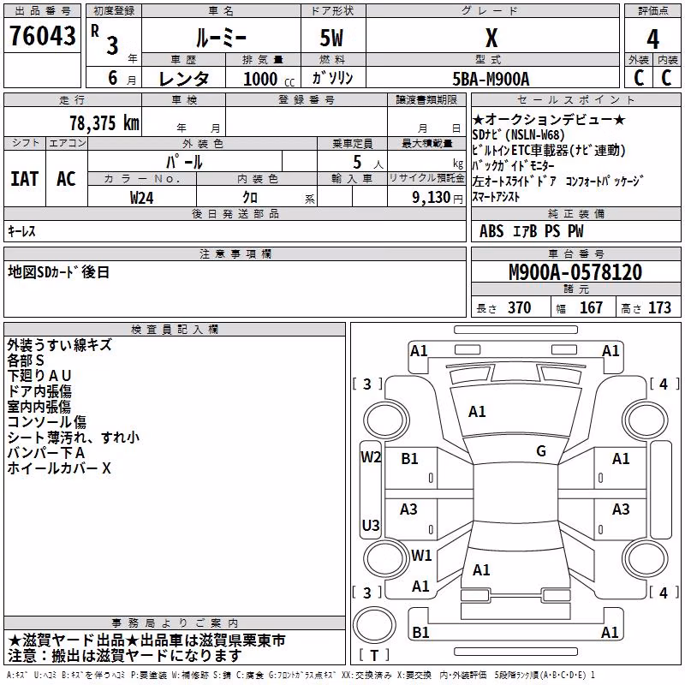Click the shift type IAT
Viewport: 685px width, 685px height.
pyautogui.click(x=24, y=179)
